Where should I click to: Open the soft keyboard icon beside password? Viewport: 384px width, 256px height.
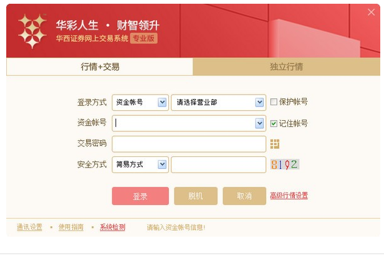[275, 144]
